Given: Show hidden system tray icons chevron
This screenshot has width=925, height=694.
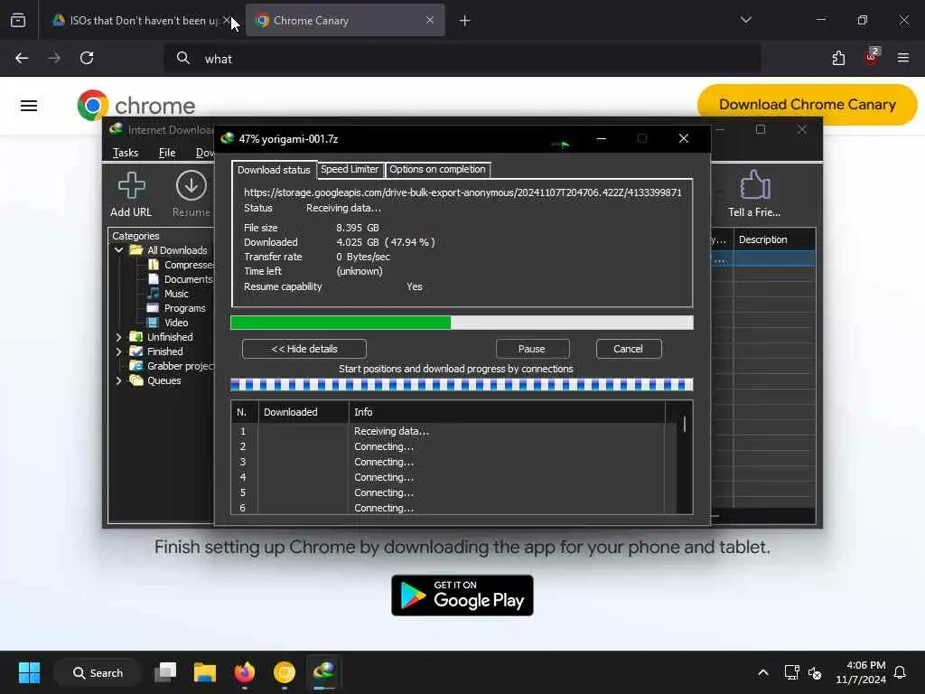Looking at the screenshot, I should coord(762,672).
